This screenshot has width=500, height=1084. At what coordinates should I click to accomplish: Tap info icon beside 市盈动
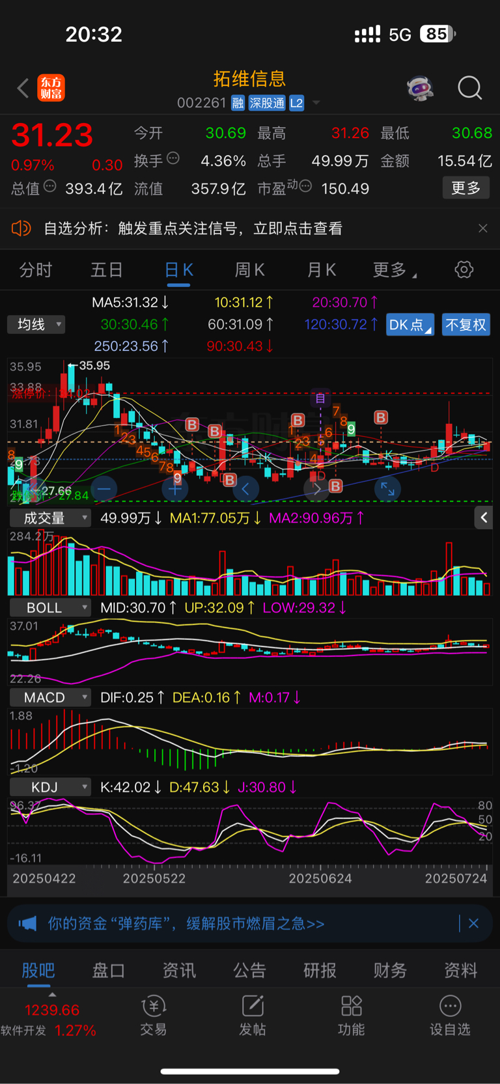tap(306, 186)
